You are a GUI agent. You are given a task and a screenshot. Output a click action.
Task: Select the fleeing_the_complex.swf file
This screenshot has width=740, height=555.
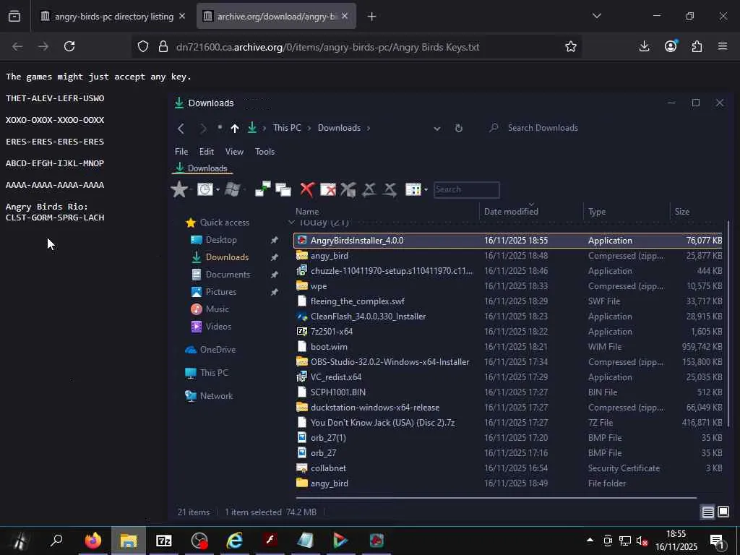pos(509,301)
